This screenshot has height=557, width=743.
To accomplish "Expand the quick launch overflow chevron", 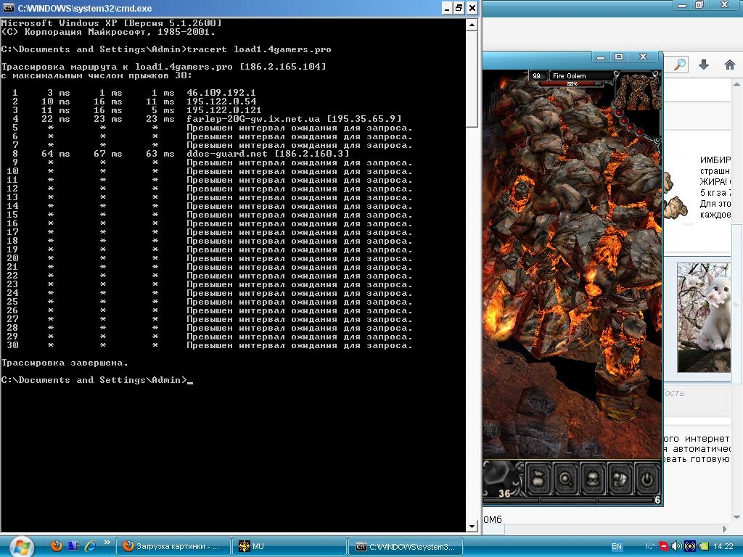I will tap(107, 542).
